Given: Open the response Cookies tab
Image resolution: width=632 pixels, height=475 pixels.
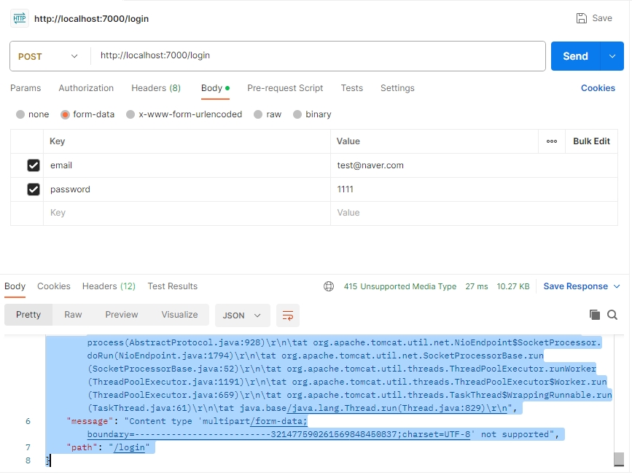Looking at the screenshot, I should [x=54, y=286].
